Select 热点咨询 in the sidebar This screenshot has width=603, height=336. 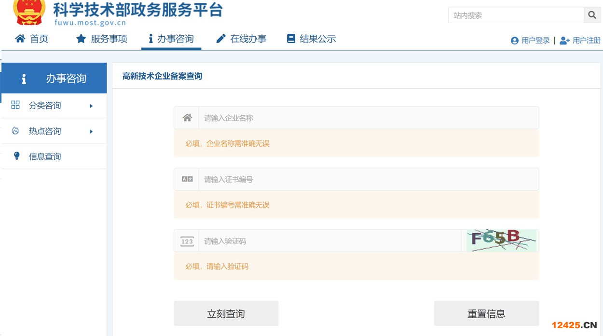[x=54, y=131]
